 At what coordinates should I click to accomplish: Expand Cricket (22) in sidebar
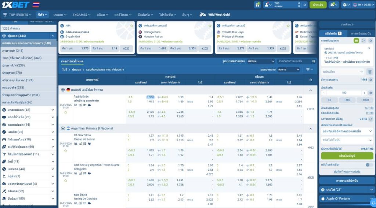coord(53,191)
